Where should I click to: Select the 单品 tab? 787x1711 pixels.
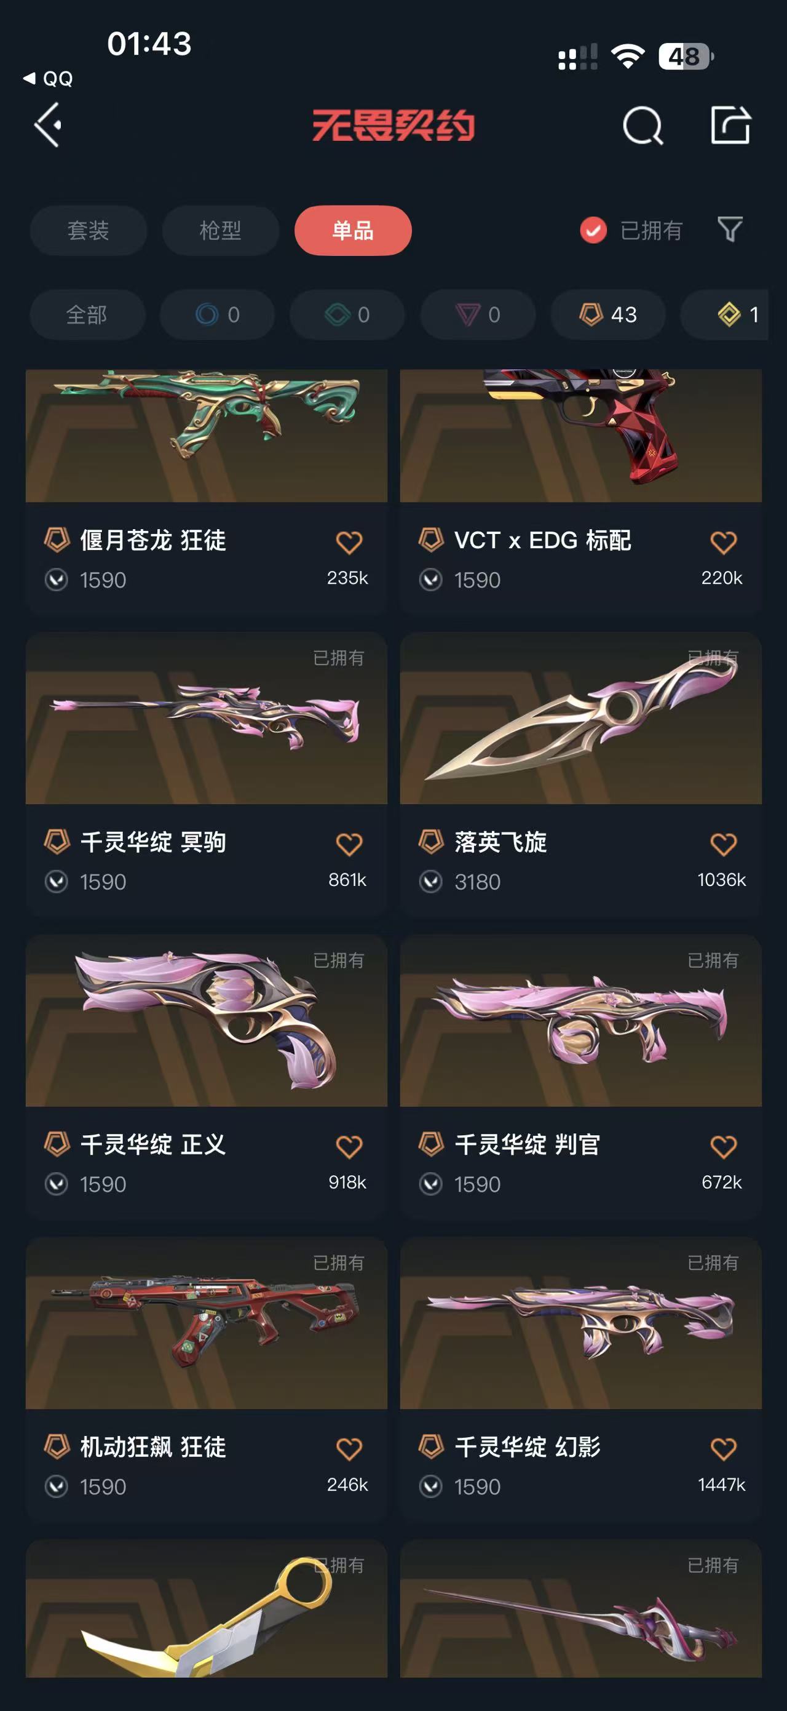tap(353, 231)
